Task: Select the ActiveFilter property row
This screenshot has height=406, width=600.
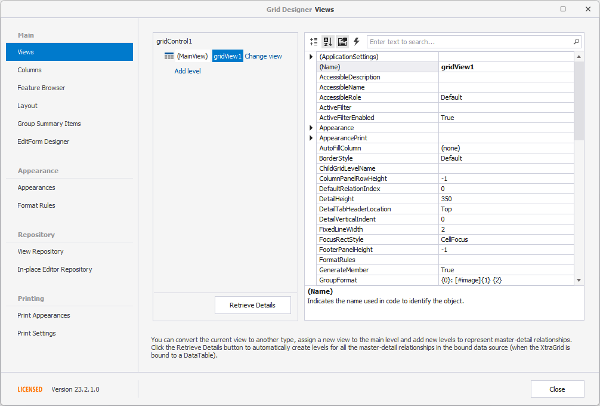Action: pyautogui.click(x=446, y=107)
